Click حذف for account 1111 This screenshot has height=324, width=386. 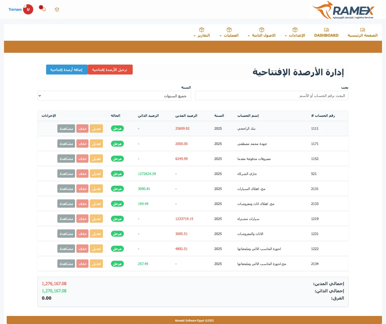coord(83,129)
